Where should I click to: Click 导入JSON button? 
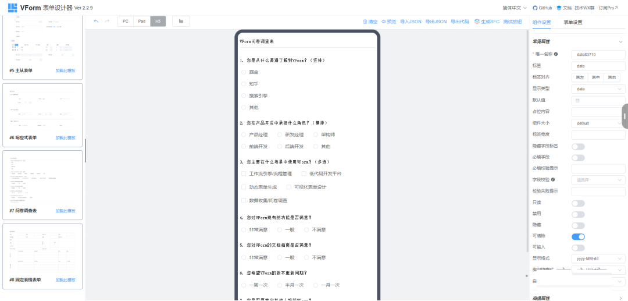tap(411, 22)
